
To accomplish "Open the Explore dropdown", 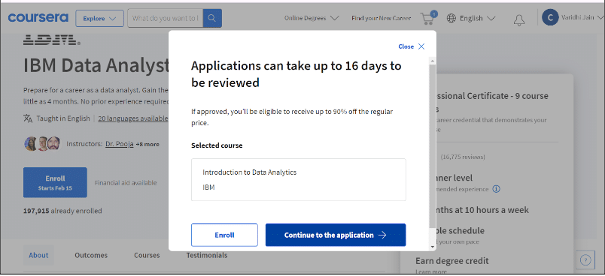I will [99, 18].
